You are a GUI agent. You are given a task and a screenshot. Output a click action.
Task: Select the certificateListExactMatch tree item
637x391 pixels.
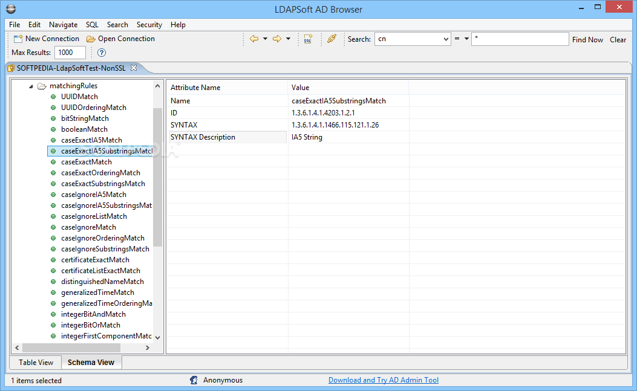tap(101, 271)
